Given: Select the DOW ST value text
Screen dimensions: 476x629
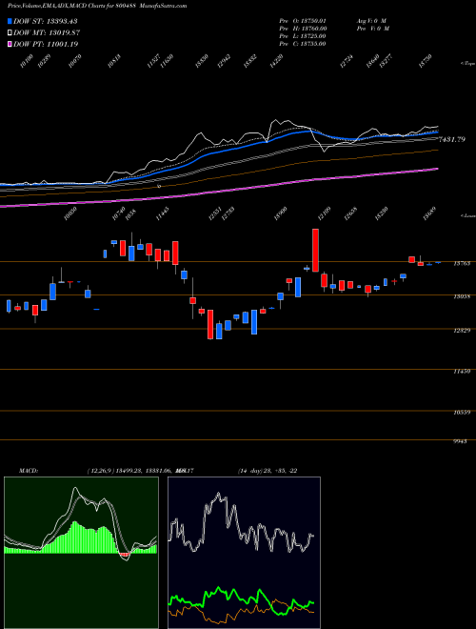Looking at the screenshot, I should pyautogui.click(x=62, y=21).
